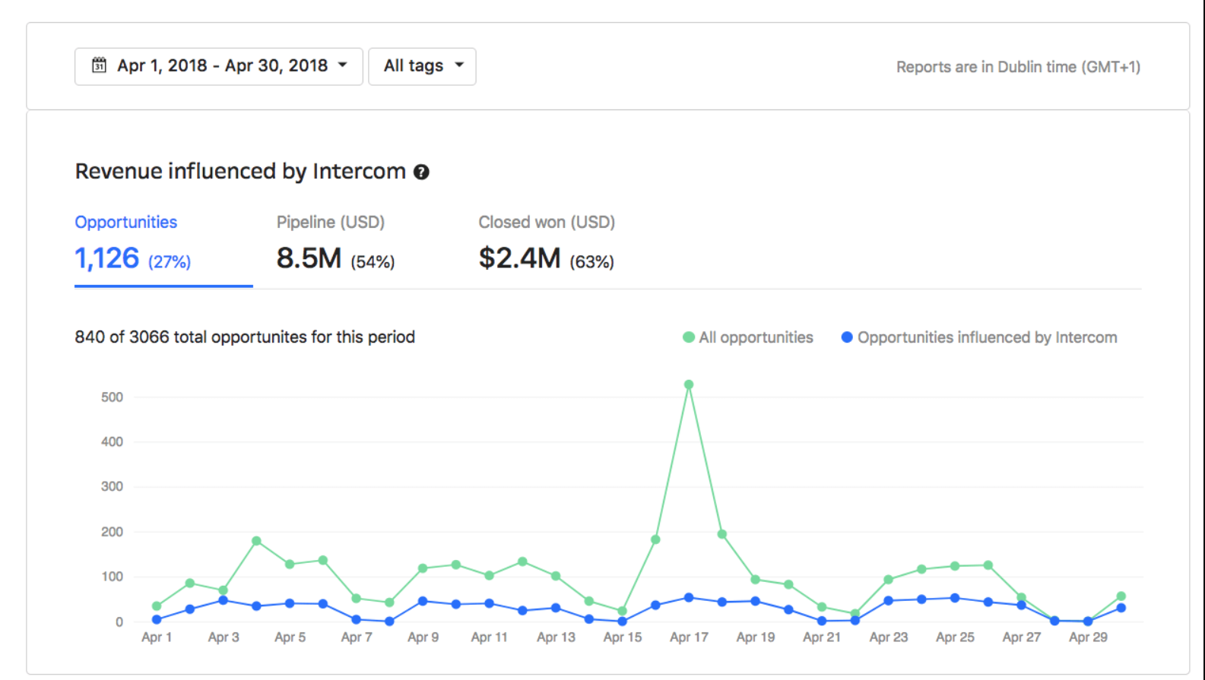This screenshot has width=1205, height=680.
Task: Click the green peak point on Apr 17
Action: (x=689, y=384)
